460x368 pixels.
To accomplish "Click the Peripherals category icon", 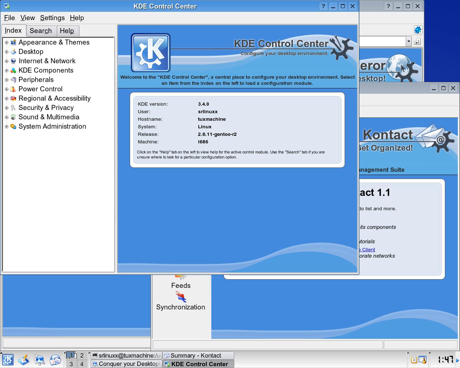I will coord(13,80).
